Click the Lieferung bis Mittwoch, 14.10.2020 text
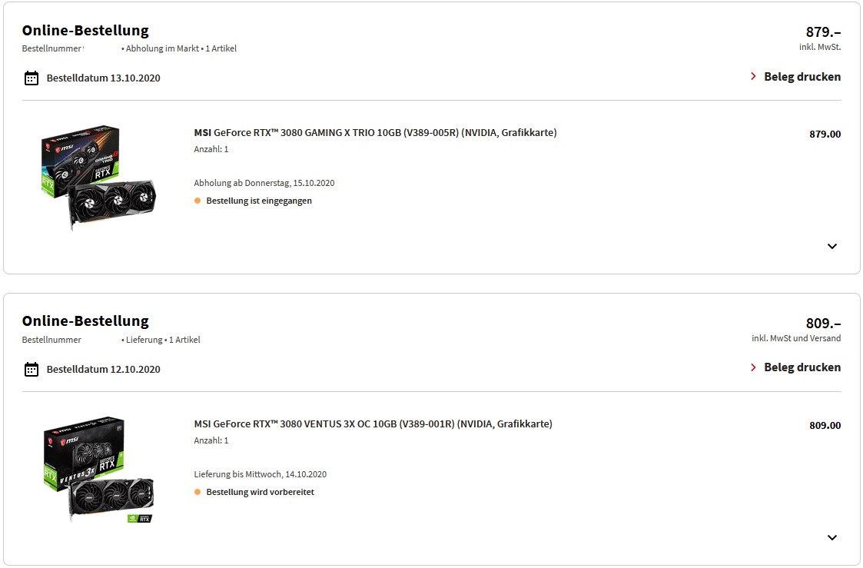 [261, 474]
